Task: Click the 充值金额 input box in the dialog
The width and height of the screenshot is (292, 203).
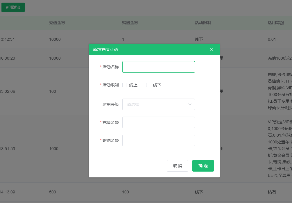Action: 158,122
